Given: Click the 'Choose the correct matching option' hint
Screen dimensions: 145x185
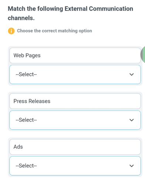Looking at the screenshot, I should click(54, 31).
